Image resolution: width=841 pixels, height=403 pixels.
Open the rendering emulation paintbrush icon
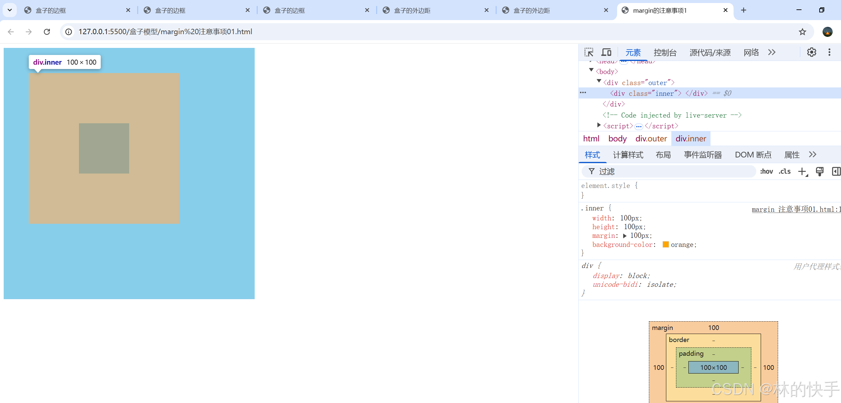click(820, 172)
